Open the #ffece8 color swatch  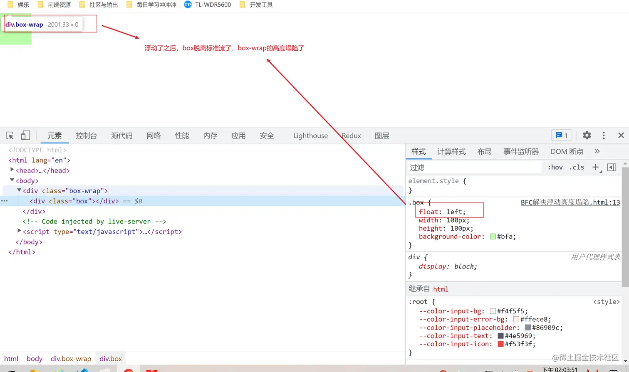[516, 319]
